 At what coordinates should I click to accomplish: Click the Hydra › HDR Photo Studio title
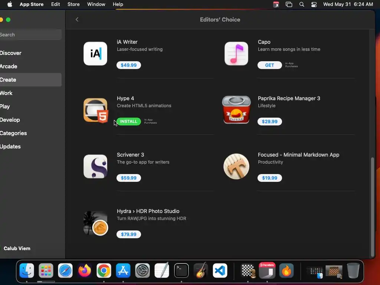(148, 211)
